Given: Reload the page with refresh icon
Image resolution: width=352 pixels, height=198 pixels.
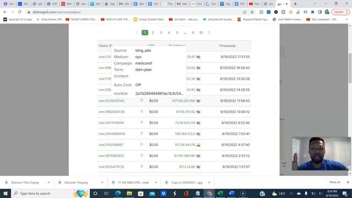Looking at the screenshot, I should tap(20, 12).
